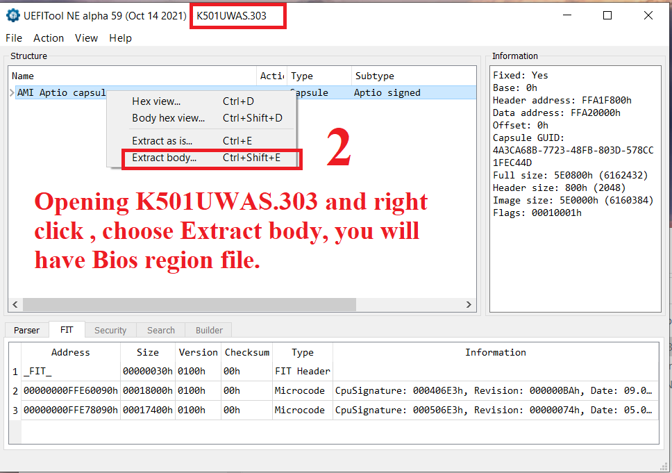Switch to the FIT tab

(x=67, y=330)
